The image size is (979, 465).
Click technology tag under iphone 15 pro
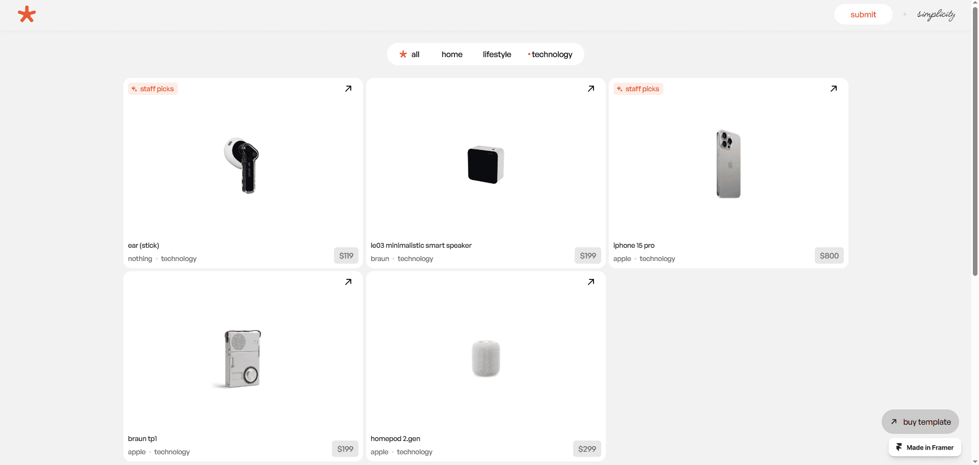657,259
